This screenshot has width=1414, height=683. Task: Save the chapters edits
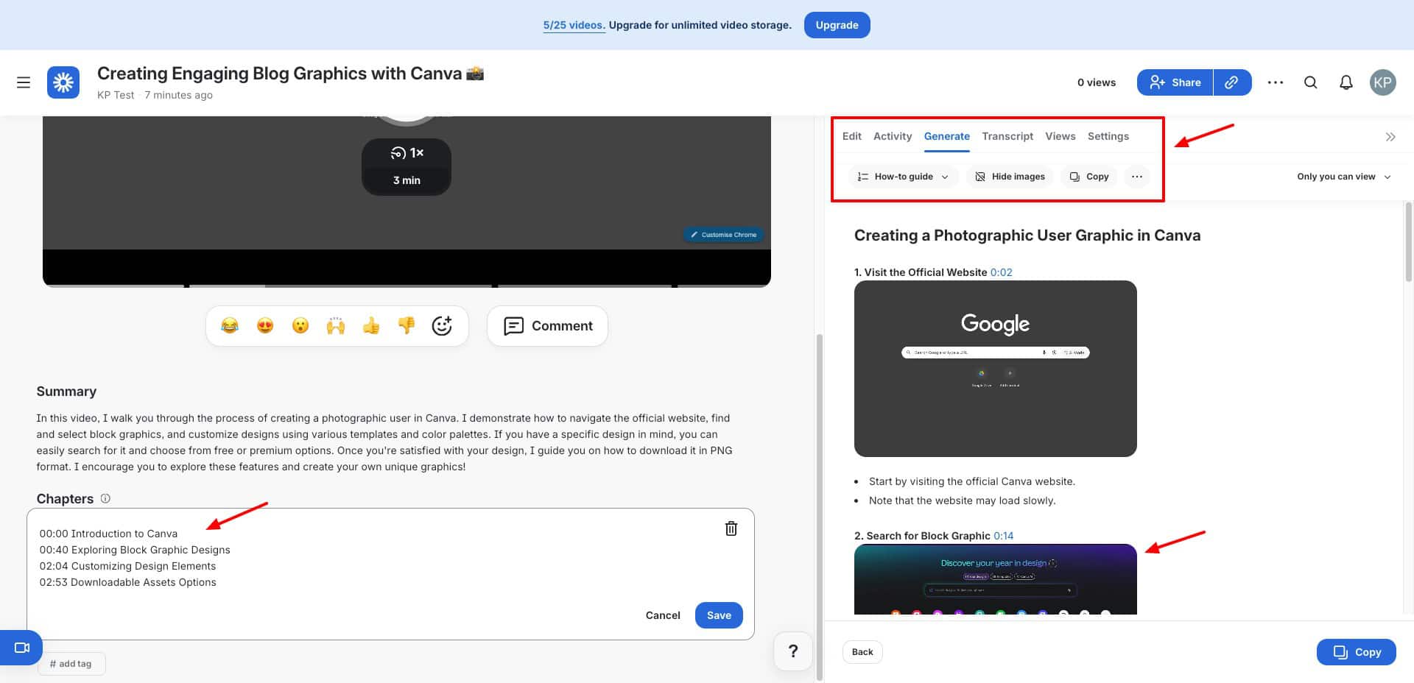718,615
